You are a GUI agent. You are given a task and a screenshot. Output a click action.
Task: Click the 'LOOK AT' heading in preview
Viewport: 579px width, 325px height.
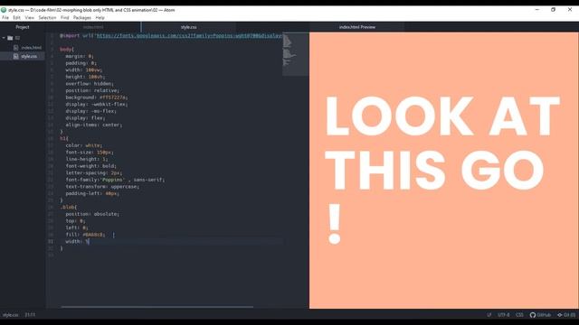442,116
